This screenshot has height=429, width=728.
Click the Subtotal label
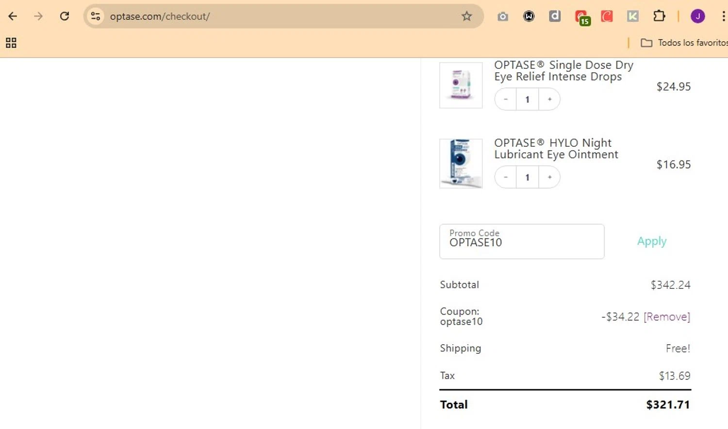[459, 285]
